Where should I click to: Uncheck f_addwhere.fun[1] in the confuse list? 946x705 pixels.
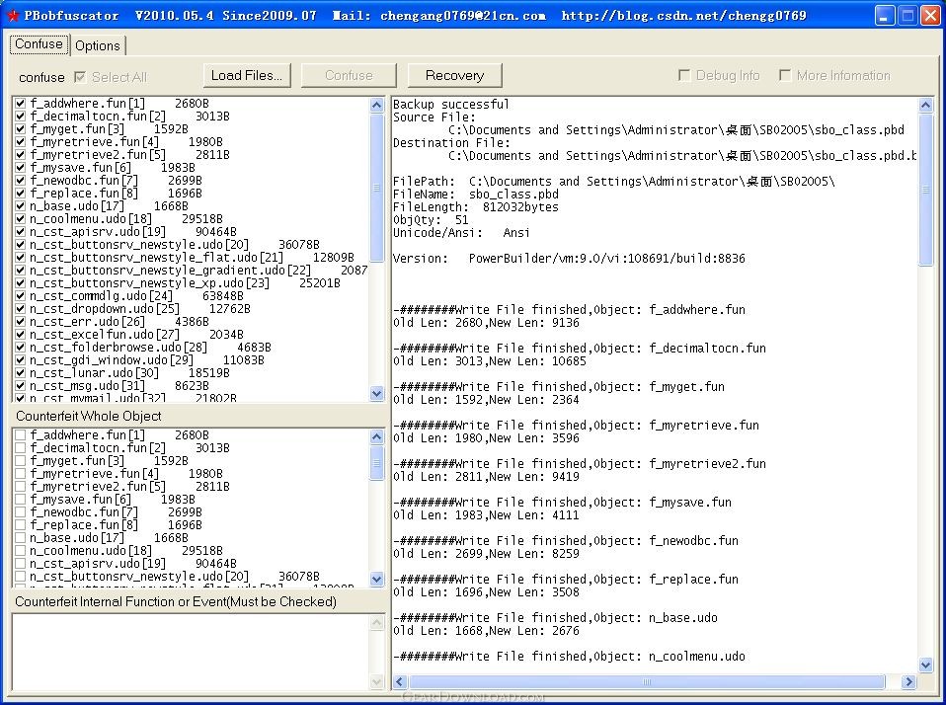click(20, 103)
